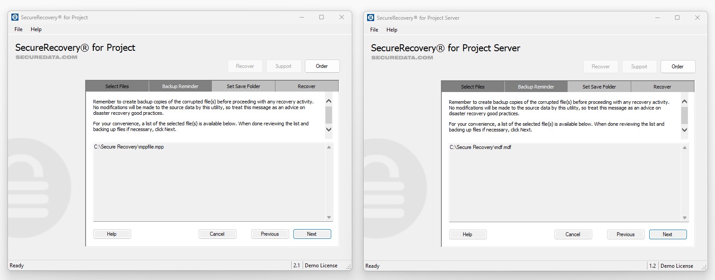Select C:\Secure Recovery\mppfile.mpp in file list
The width and height of the screenshot is (715, 280).
coord(129,147)
